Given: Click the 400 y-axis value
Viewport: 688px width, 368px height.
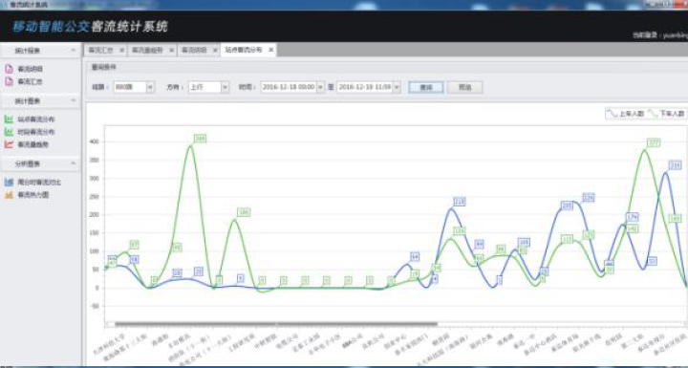Looking at the screenshot, I should click(x=96, y=141).
